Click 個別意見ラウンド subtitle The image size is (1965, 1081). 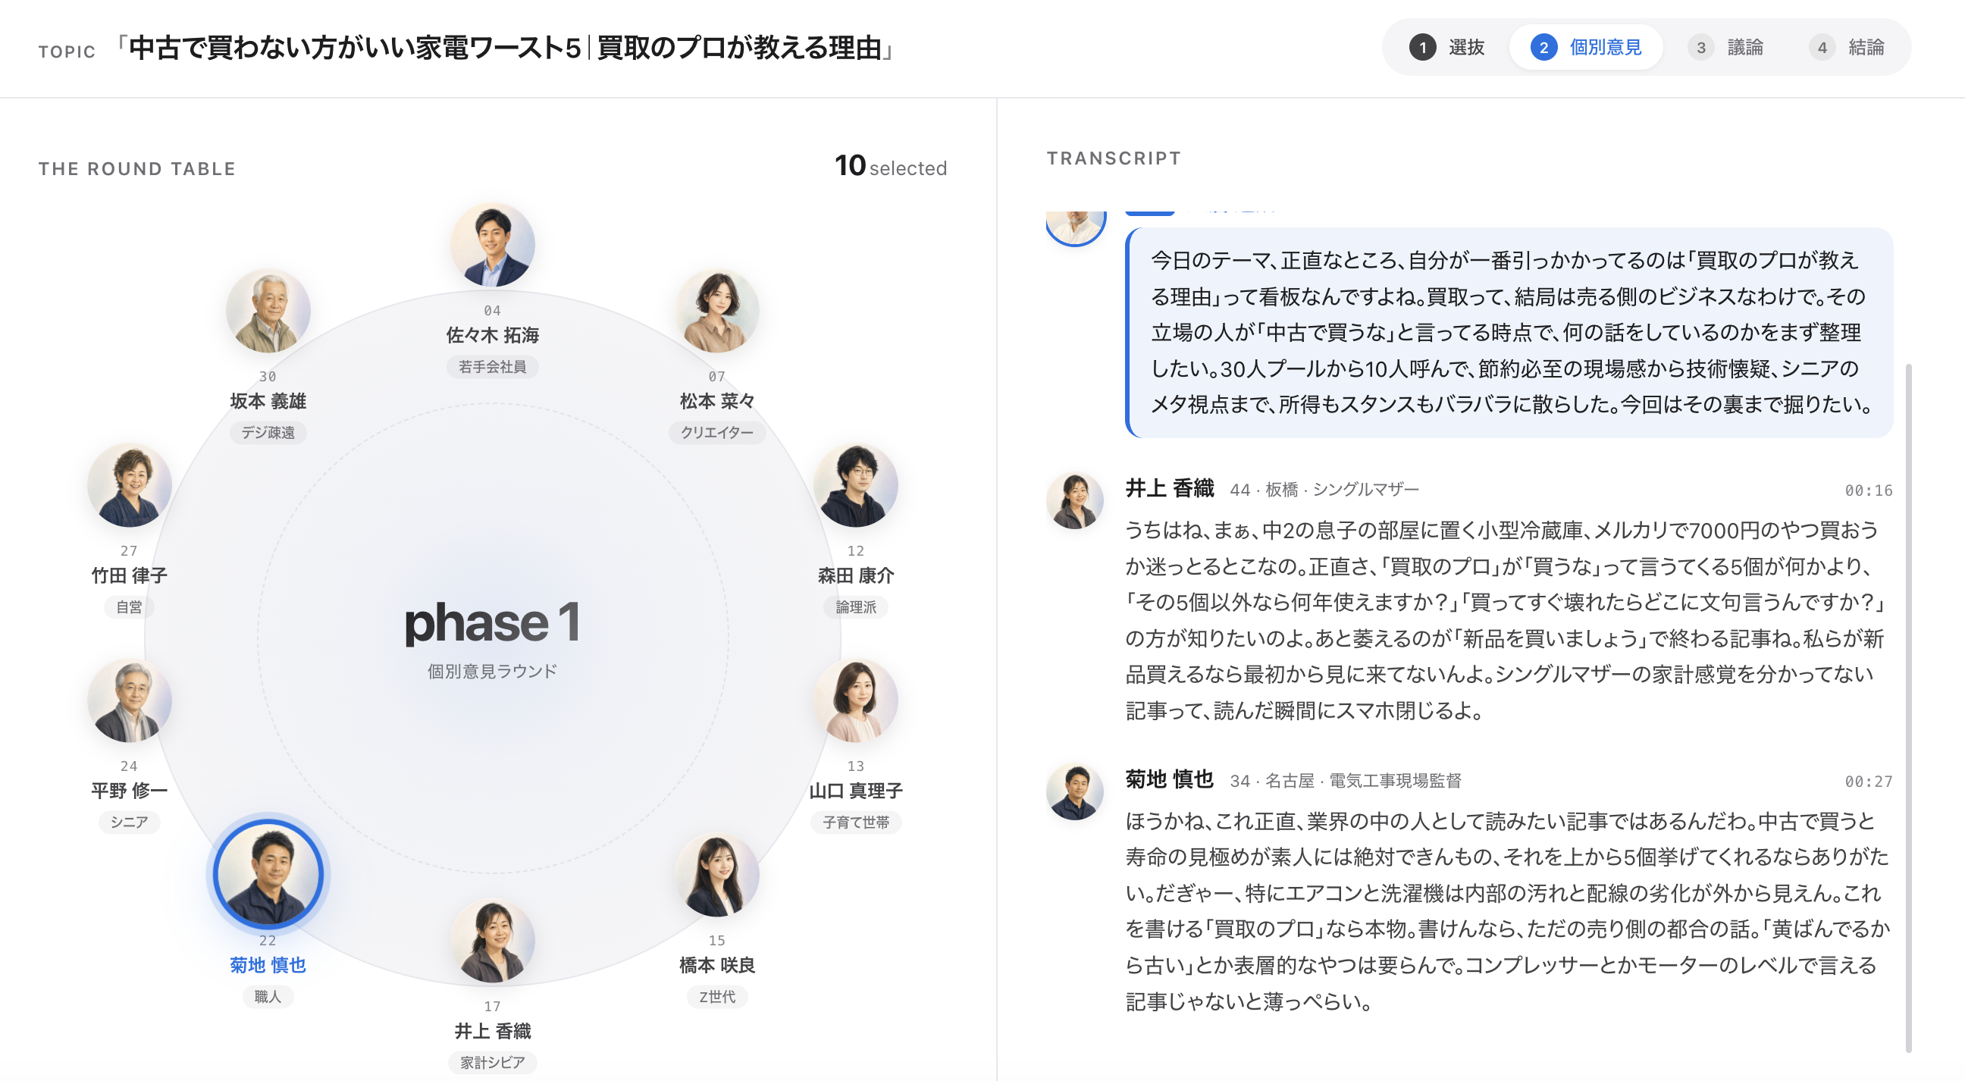click(492, 672)
